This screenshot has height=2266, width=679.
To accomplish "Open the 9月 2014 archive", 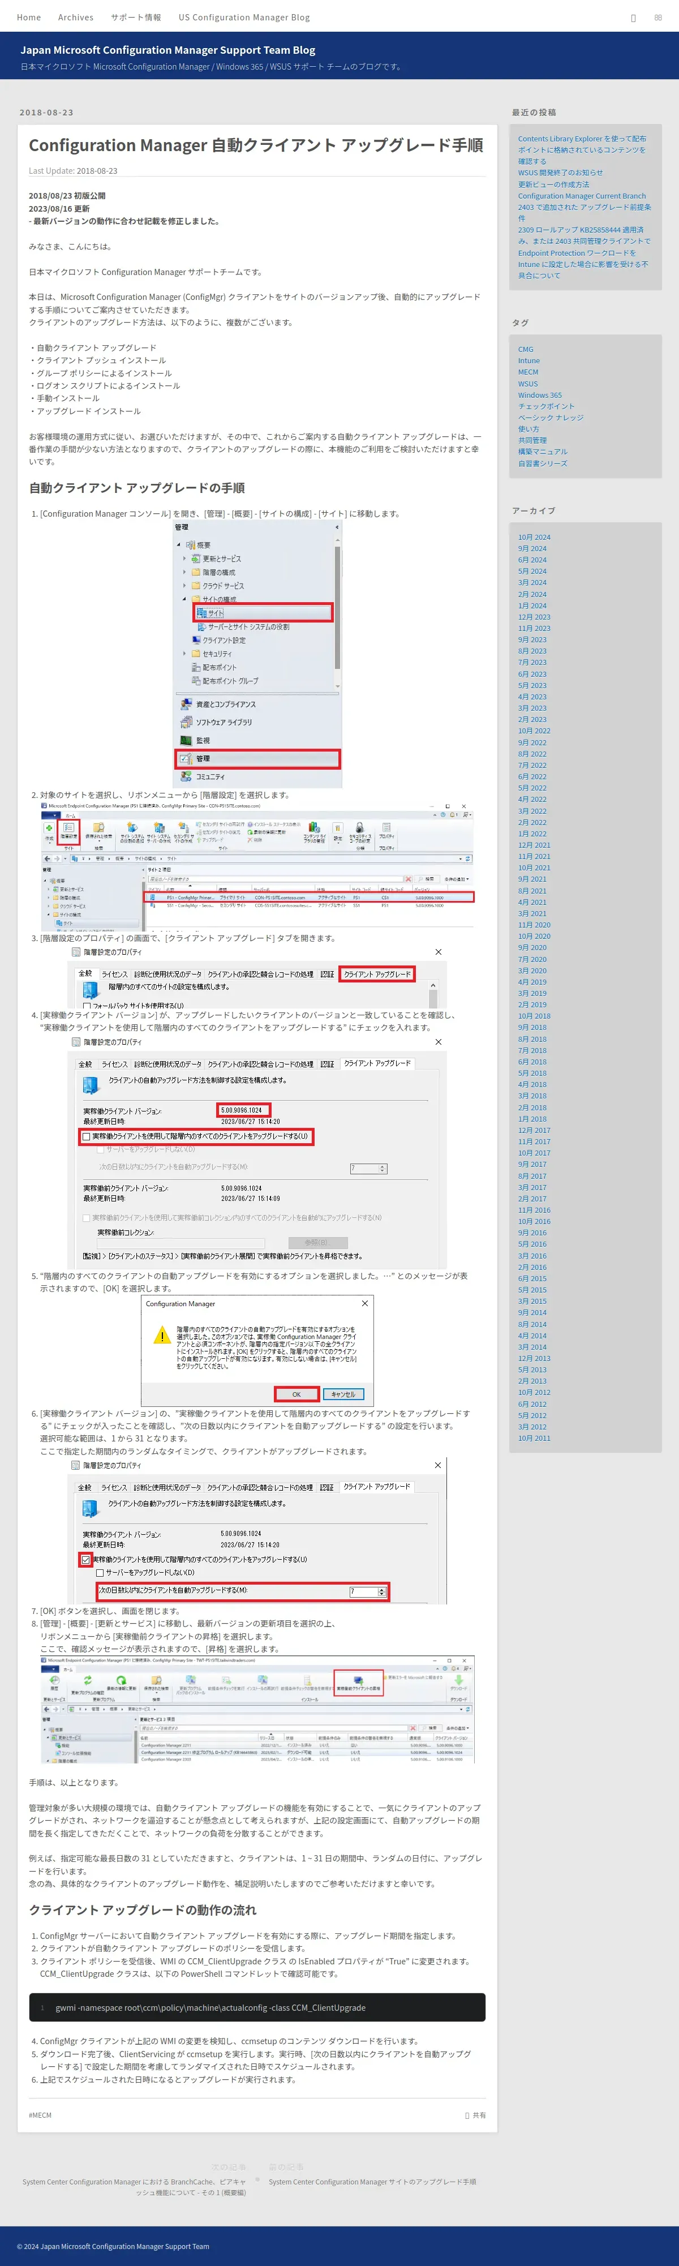I will coord(532,1314).
